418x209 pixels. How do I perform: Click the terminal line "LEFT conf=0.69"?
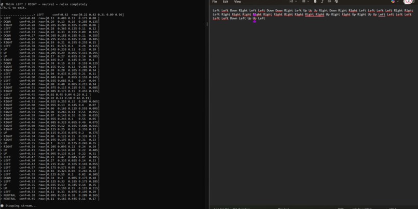[x=50, y=81]
